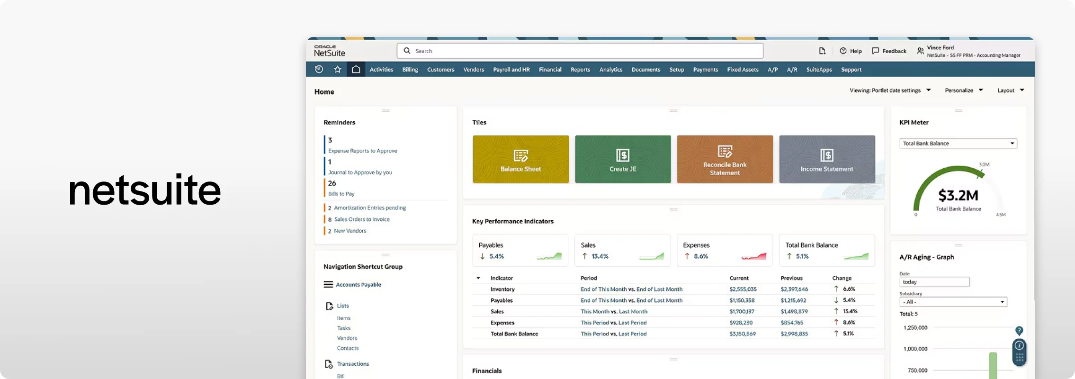Viewport: 1075px width, 379px height.
Task: Click the Accounts Payable hamburger icon
Action: click(328, 284)
